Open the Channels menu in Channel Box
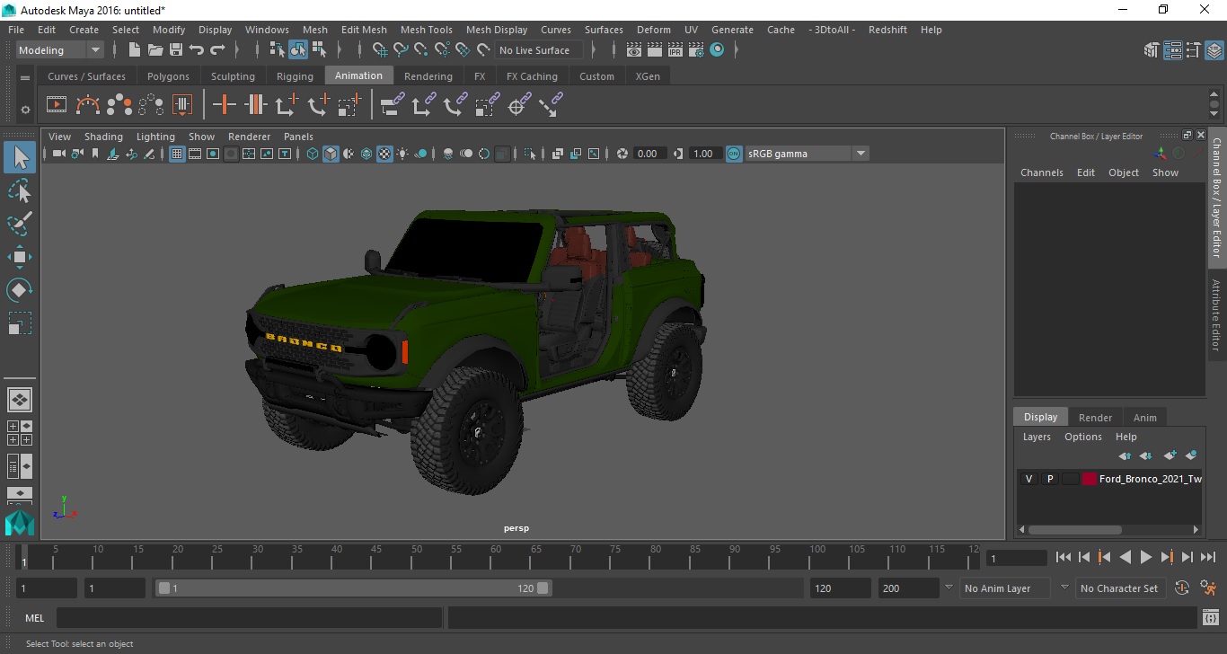This screenshot has height=654, width=1227. 1041,172
